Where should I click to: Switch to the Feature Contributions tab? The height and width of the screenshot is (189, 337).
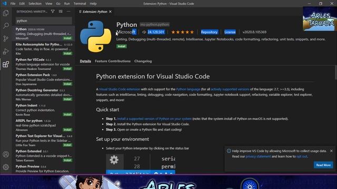(x=113, y=61)
